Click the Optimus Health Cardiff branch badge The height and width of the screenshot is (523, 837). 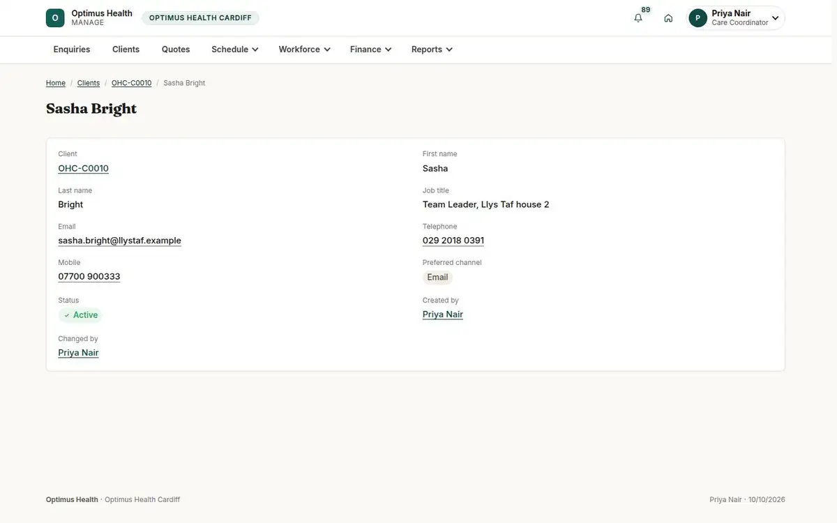point(200,18)
